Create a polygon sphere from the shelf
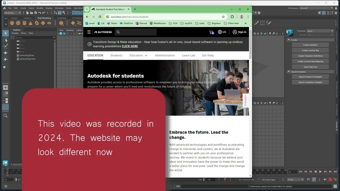Viewport: 340px width, 191px height. coord(12,23)
